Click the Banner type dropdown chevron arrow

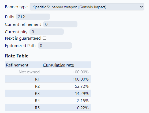[141, 7]
